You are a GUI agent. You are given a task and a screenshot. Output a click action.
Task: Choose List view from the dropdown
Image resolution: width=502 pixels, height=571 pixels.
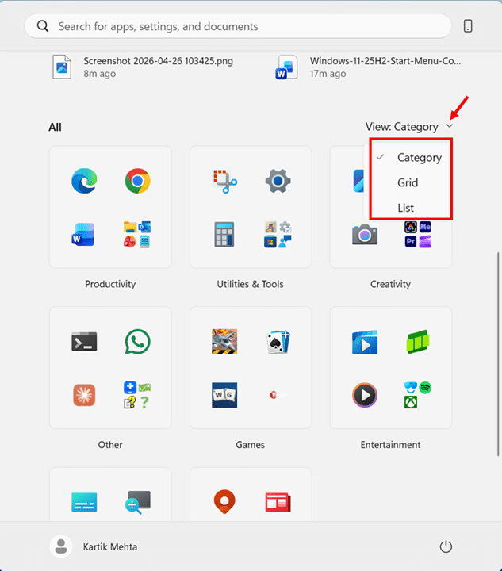(x=405, y=208)
